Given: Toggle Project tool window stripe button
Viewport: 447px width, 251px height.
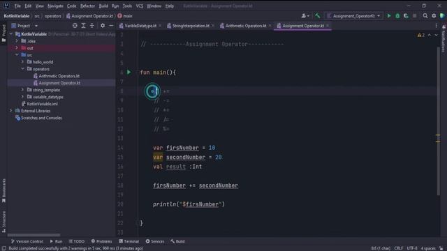Looking at the screenshot, I should (3, 33).
